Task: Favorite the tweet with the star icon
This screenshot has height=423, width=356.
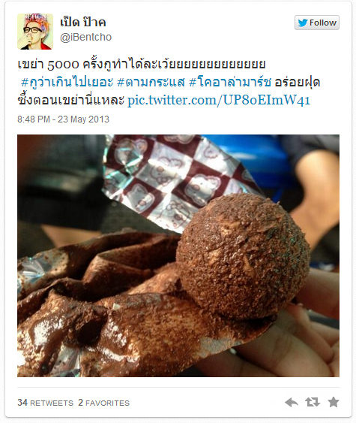Action: [334, 402]
